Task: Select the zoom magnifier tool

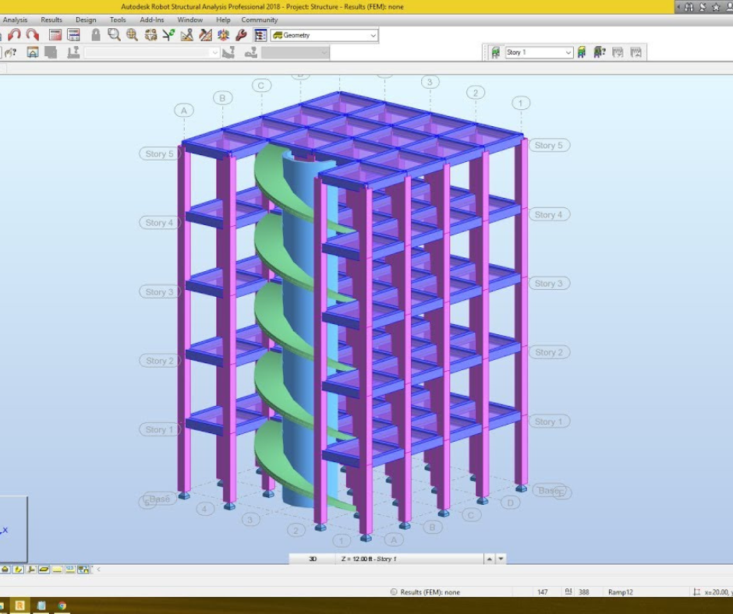Action: click(115, 35)
